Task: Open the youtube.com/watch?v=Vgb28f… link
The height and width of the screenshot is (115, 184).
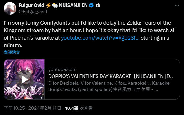Action: 100,38
